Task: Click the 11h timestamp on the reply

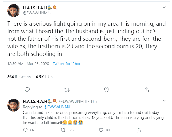Action: pyautogui.click(x=93, y=101)
